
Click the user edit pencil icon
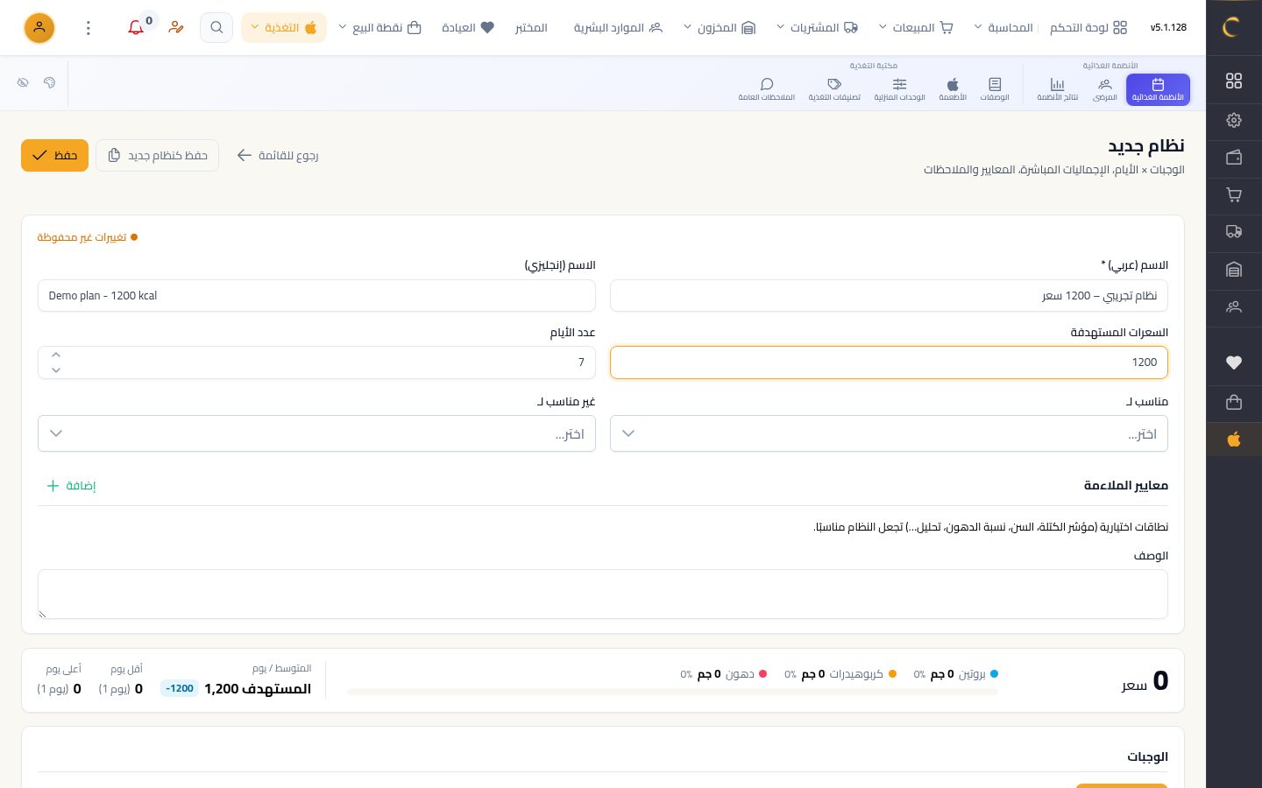click(176, 27)
